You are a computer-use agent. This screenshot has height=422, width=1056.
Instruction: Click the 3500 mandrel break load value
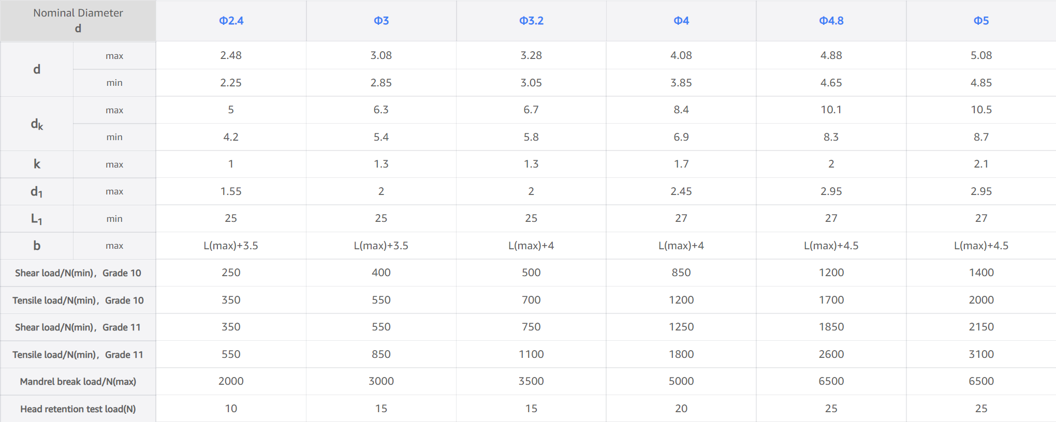click(531, 381)
